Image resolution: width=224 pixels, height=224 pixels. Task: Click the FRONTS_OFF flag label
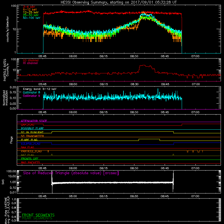point(30,159)
